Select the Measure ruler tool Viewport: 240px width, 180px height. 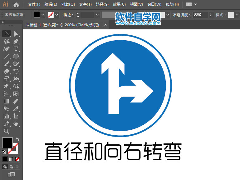click(16, 101)
